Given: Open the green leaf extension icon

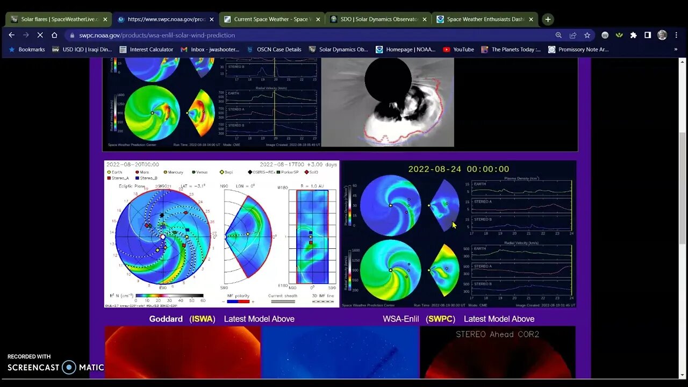Looking at the screenshot, I should 619,35.
